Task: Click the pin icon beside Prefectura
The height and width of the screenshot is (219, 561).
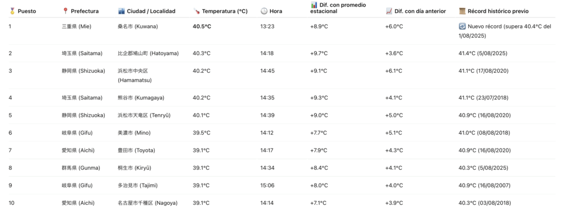Action: [65, 11]
